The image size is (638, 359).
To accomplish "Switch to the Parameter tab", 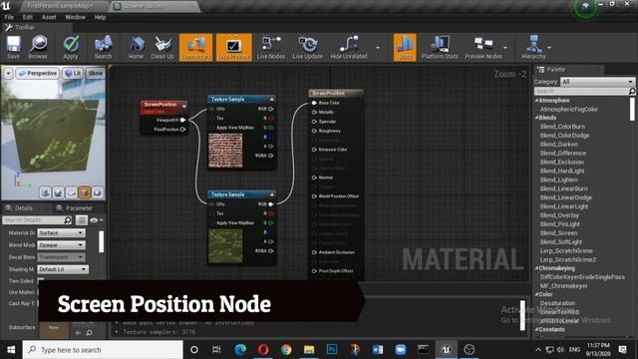I will click(80, 208).
